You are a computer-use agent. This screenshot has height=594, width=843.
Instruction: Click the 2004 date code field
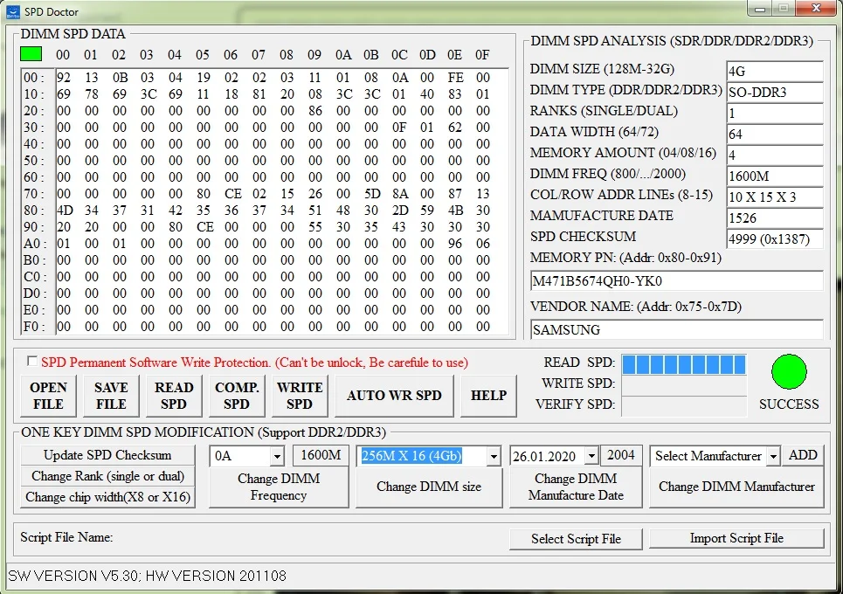(x=621, y=455)
